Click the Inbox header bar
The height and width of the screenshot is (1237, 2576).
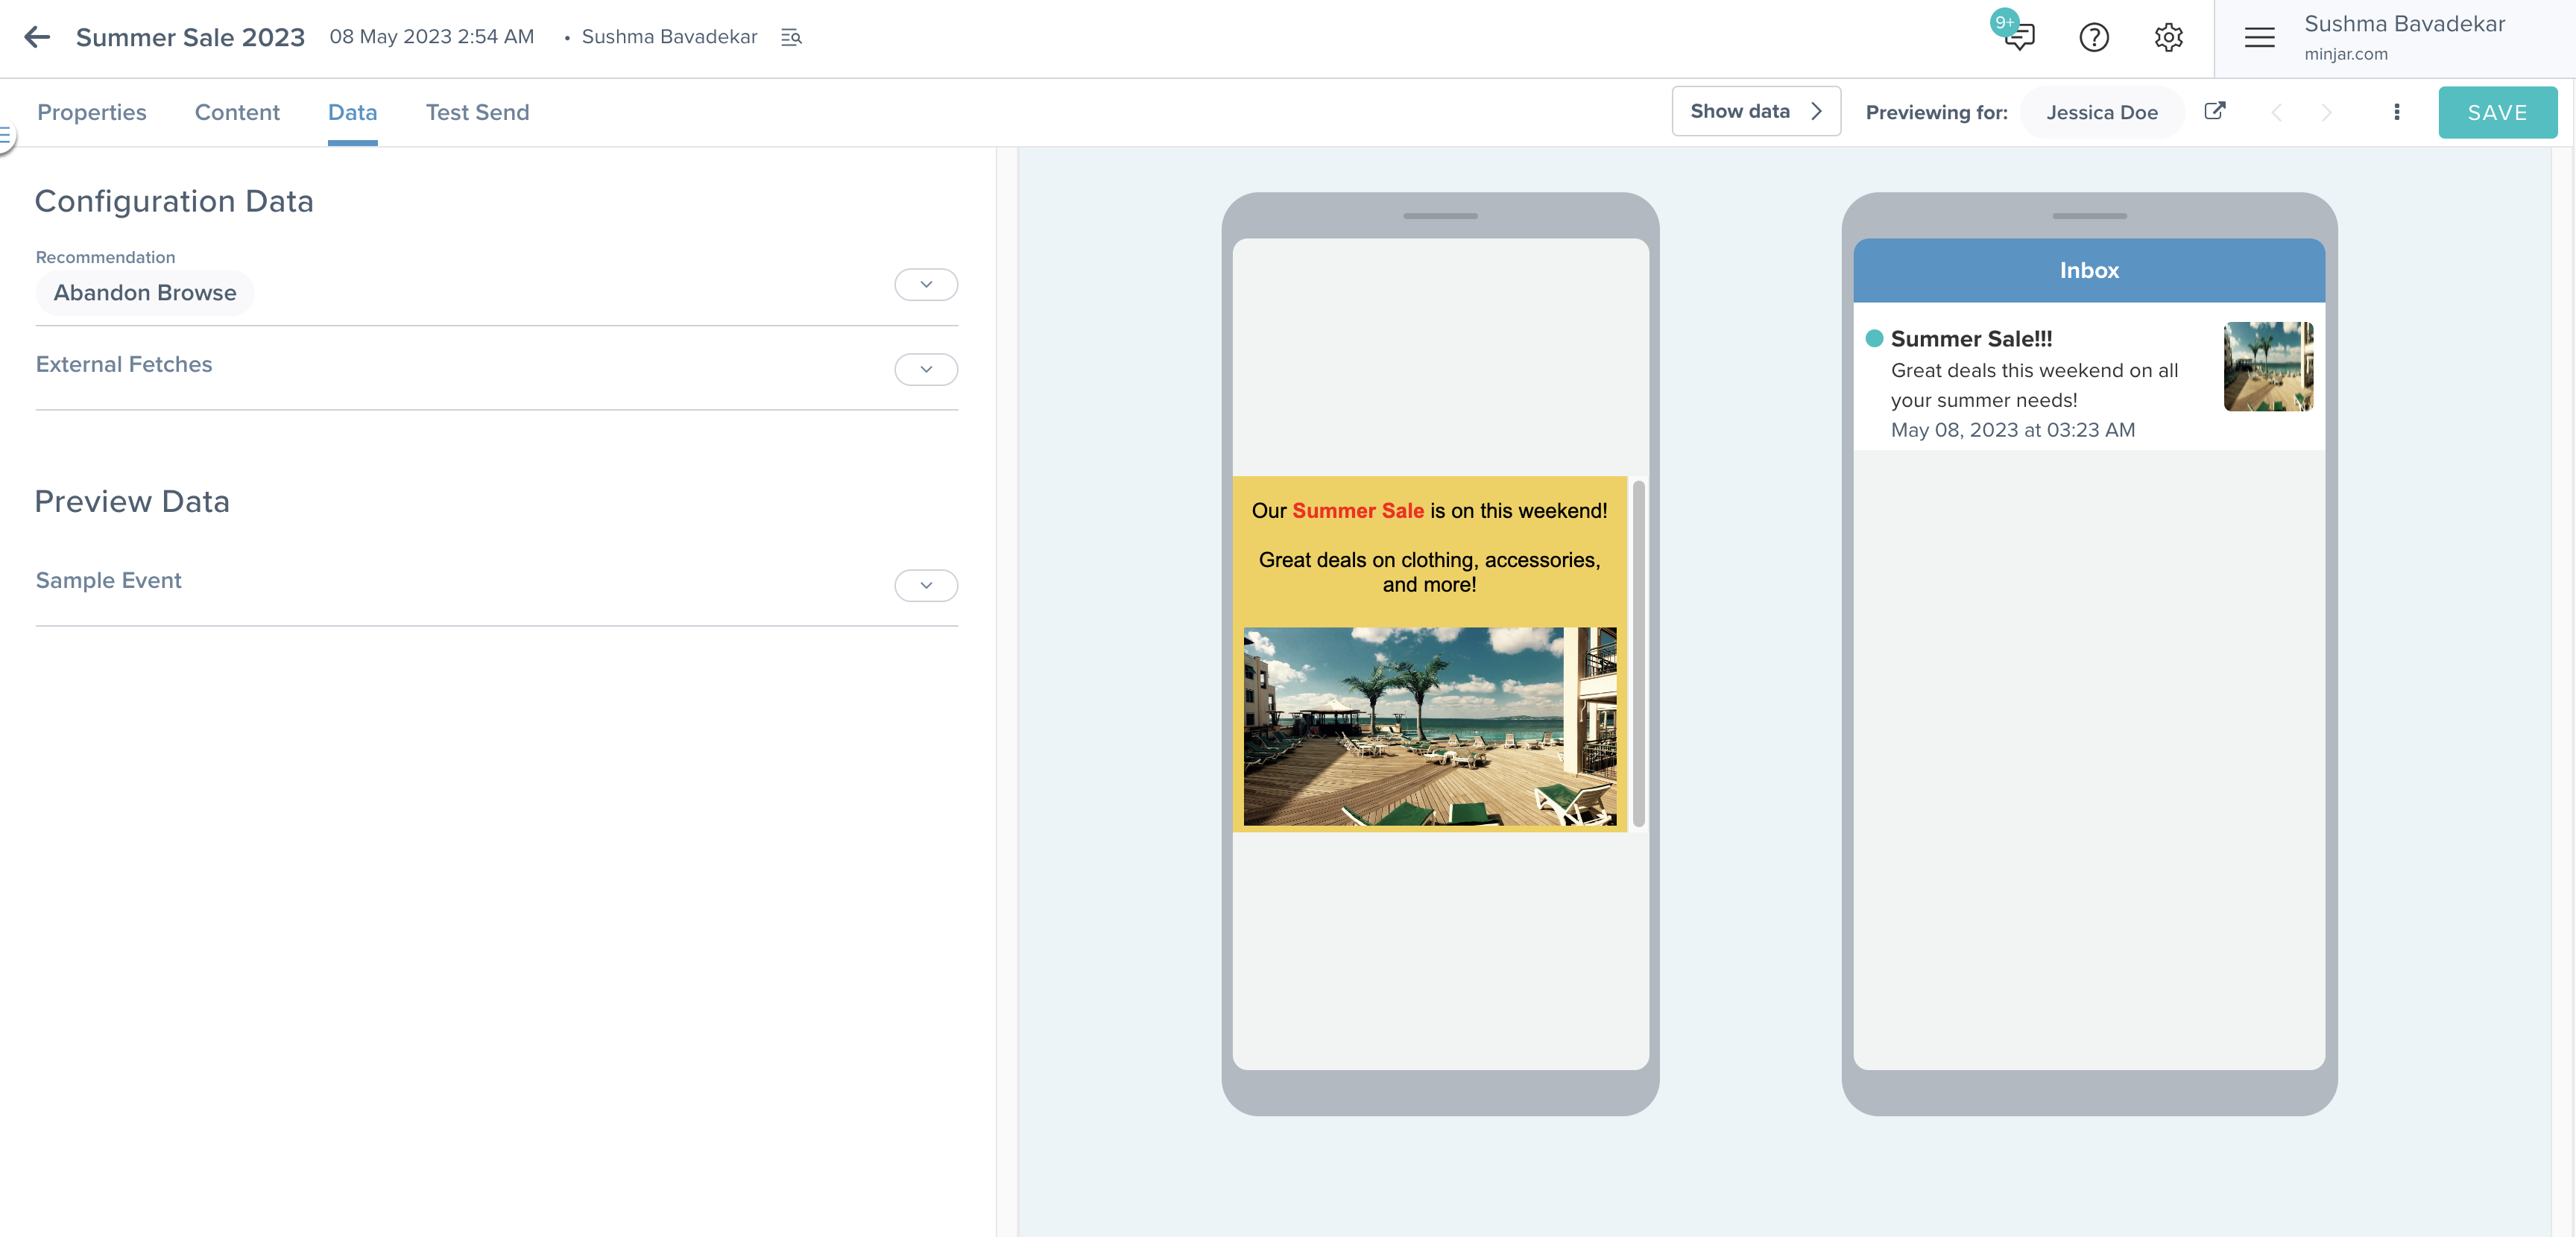2088,270
